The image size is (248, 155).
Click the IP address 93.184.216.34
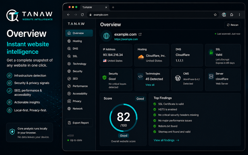point(113,55)
